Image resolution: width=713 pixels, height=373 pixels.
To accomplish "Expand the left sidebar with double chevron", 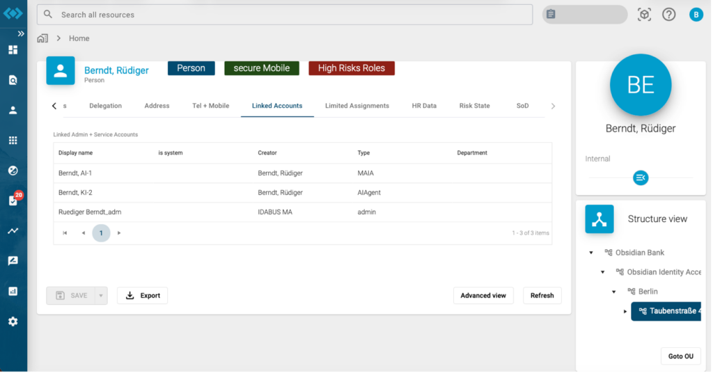I will (x=21, y=33).
